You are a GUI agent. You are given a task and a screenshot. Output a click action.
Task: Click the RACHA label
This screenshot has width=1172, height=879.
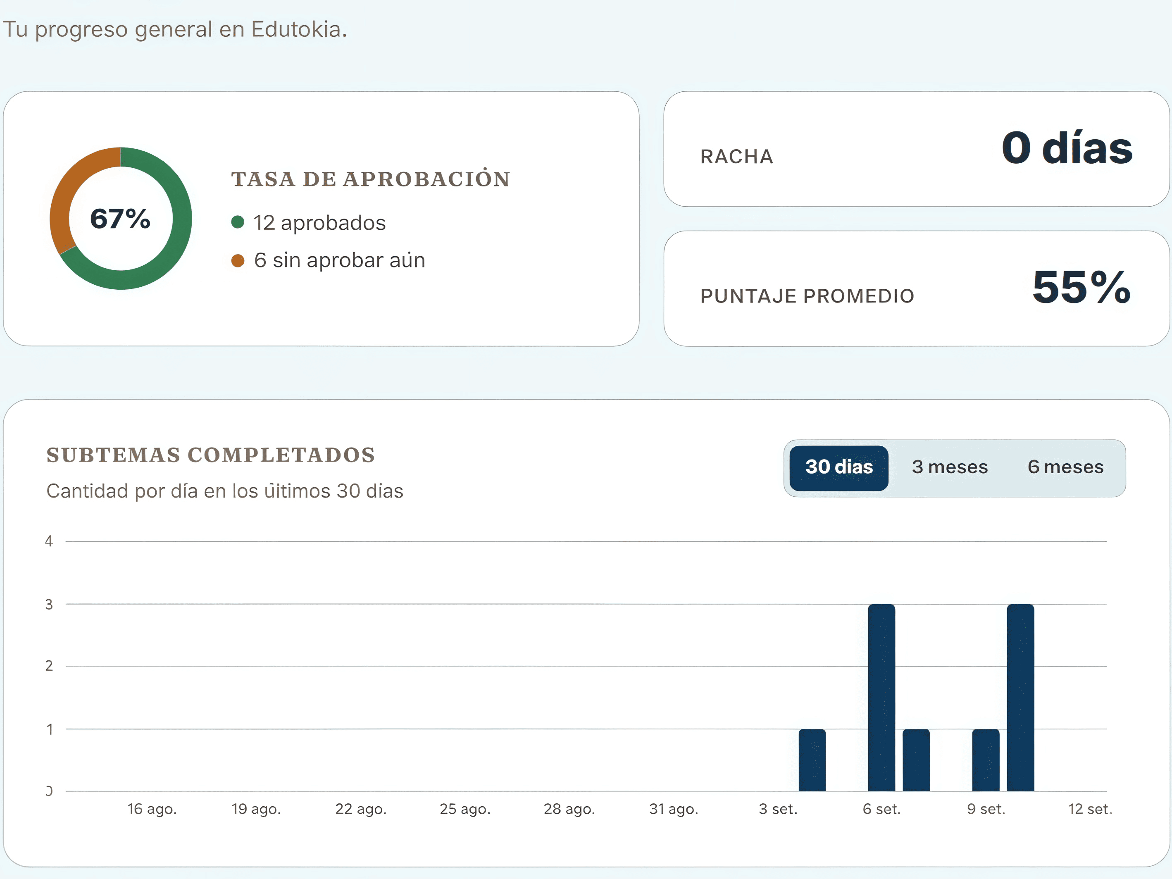(x=736, y=157)
